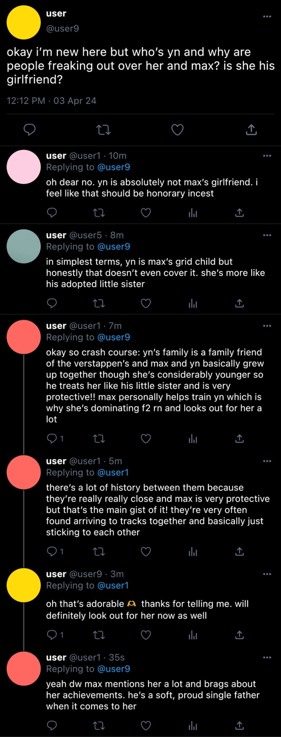Open user5's gray-green profile avatar
Image resolution: width=281 pixels, height=737 pixels.
(24, 246)
